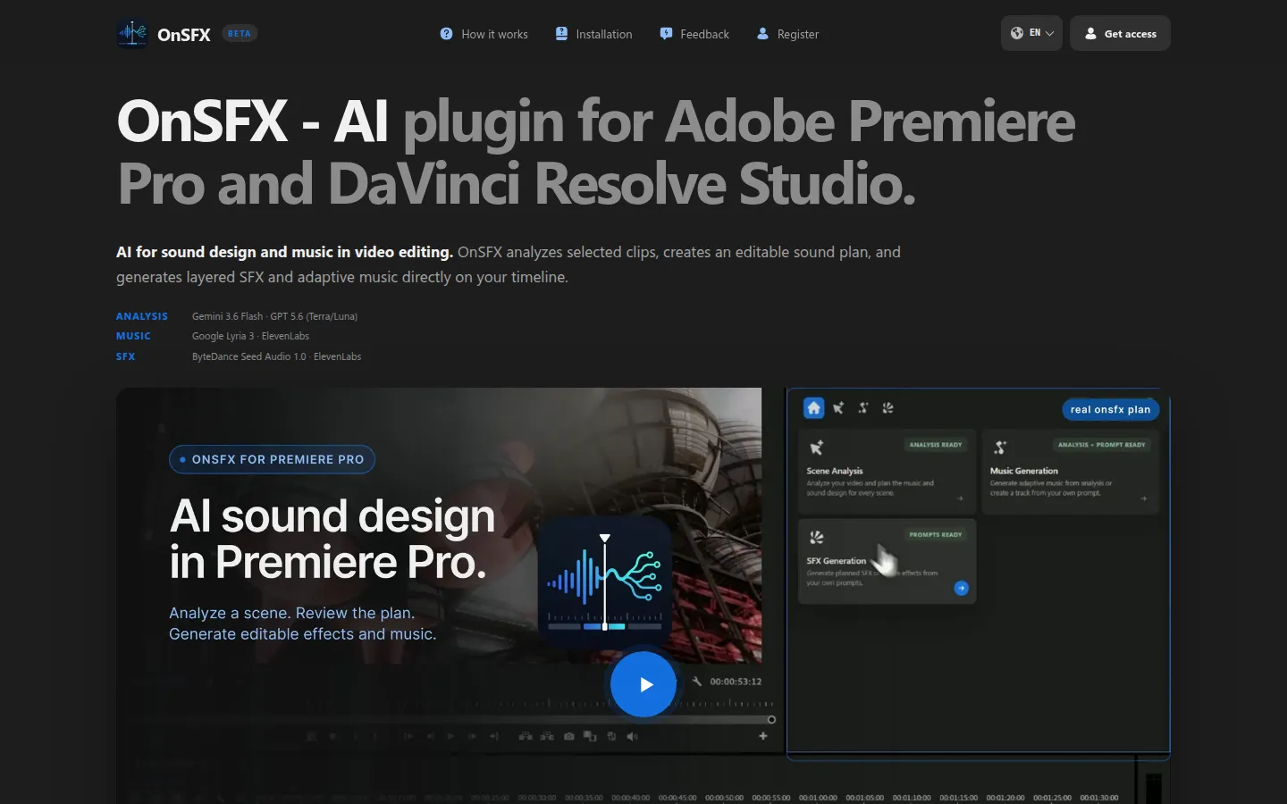Click the Get access button

[x=1120, y=33]
